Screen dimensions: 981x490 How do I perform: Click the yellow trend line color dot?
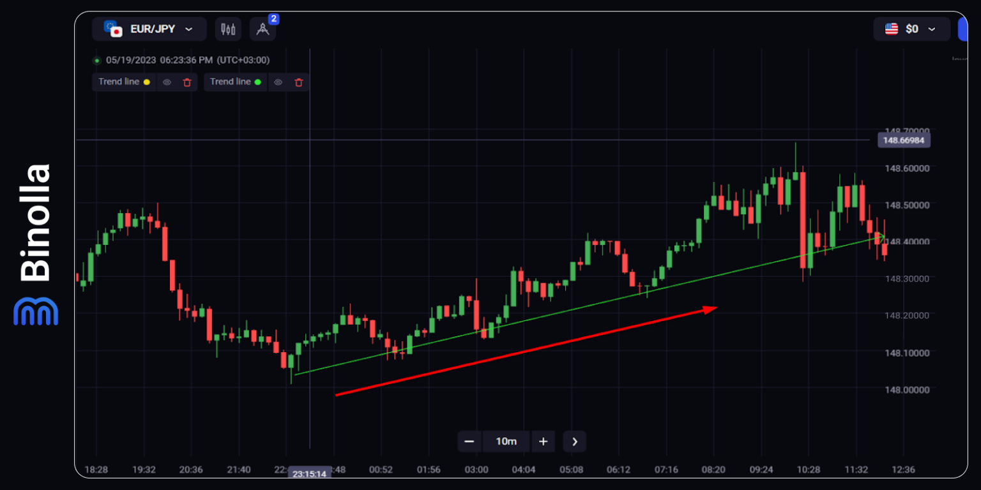(147, 82)
